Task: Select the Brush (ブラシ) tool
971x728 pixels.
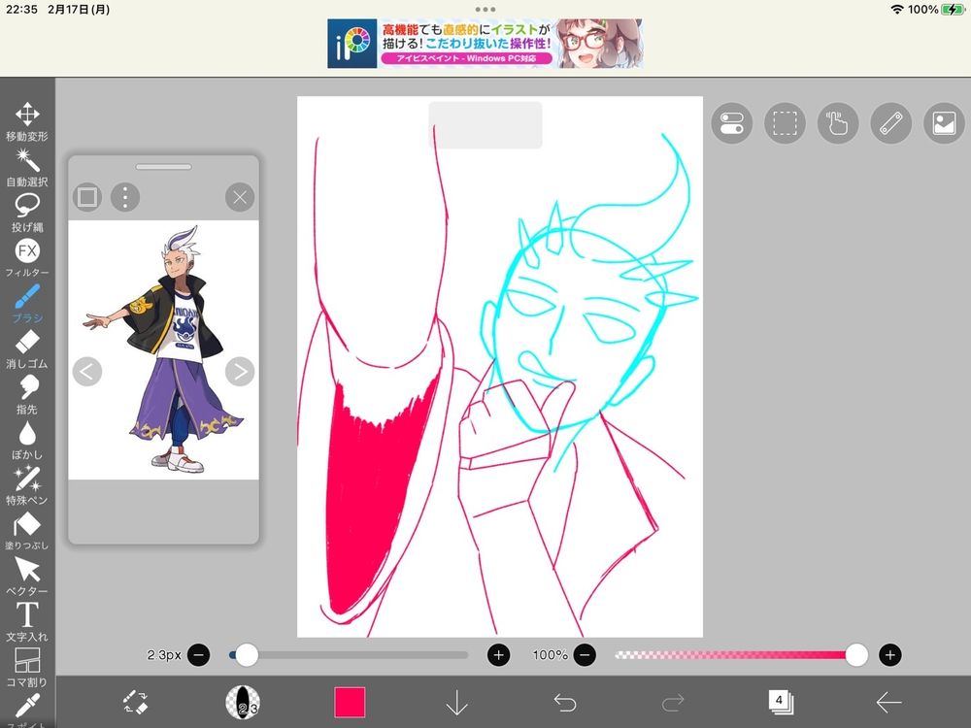Action: click(27, 303)
